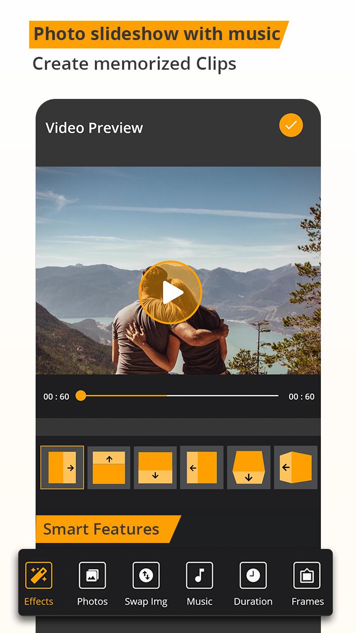This screenshot has width=356, height=633.
Task: Choose the trapezoid fold-down transition
Action: pos(249,467)
